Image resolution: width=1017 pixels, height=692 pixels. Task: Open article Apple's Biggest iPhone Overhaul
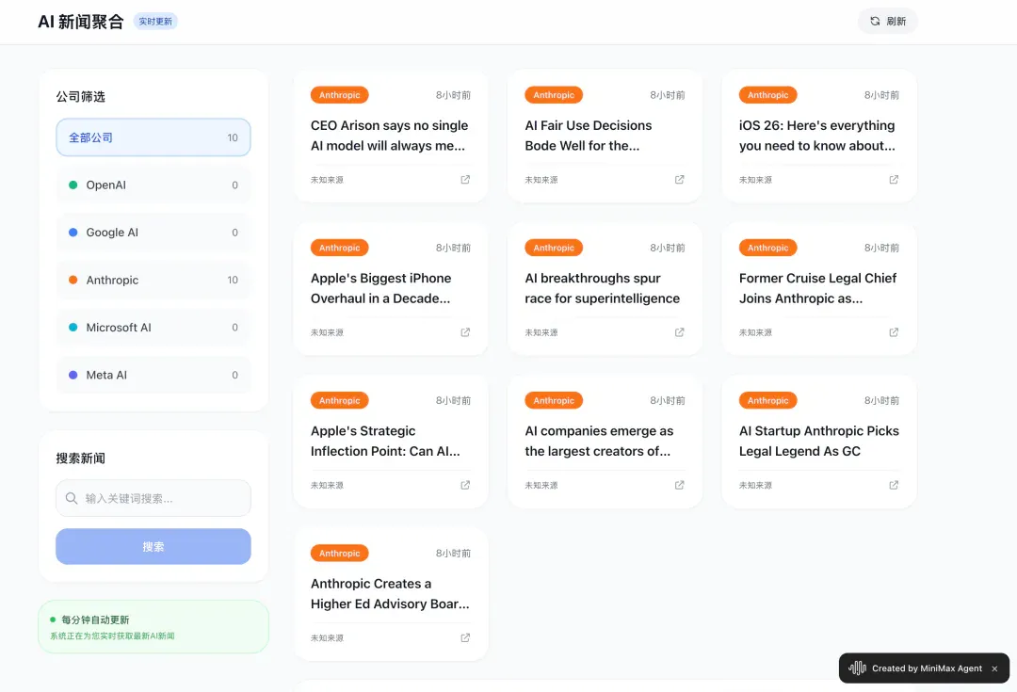click(380, 288)
